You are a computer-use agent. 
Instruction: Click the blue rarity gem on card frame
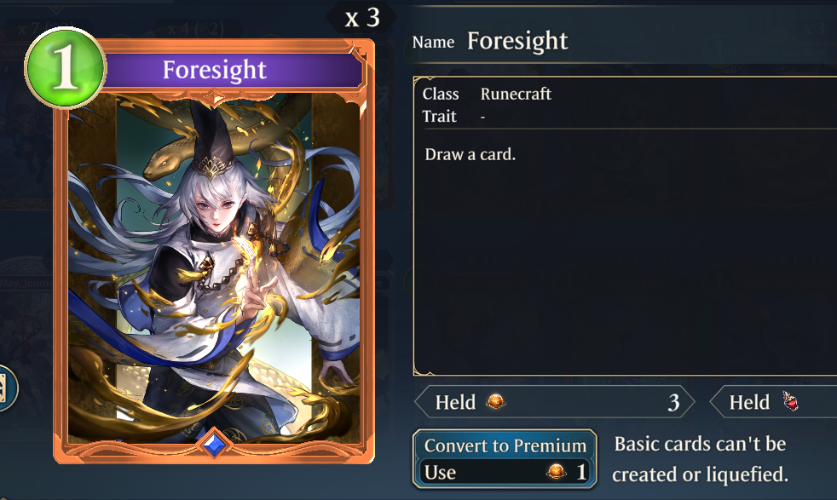[x=215, y=444]
